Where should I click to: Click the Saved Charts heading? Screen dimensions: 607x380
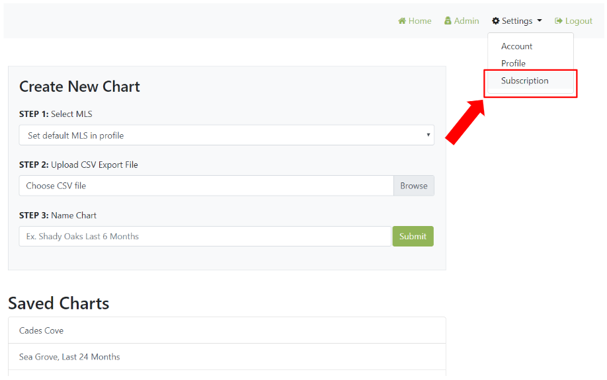point(58,303)
